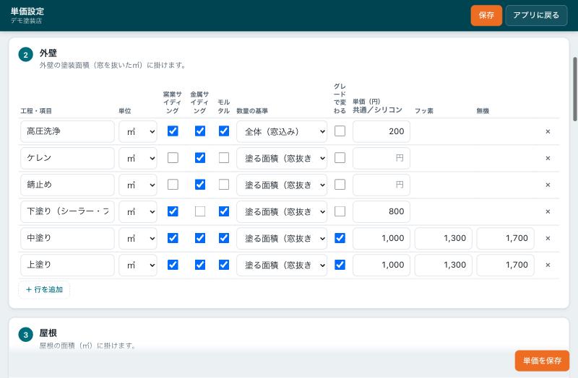Click the 単価設定 page title
The height and width of the screenshot is (378, 578).
(x=27, y=11)
